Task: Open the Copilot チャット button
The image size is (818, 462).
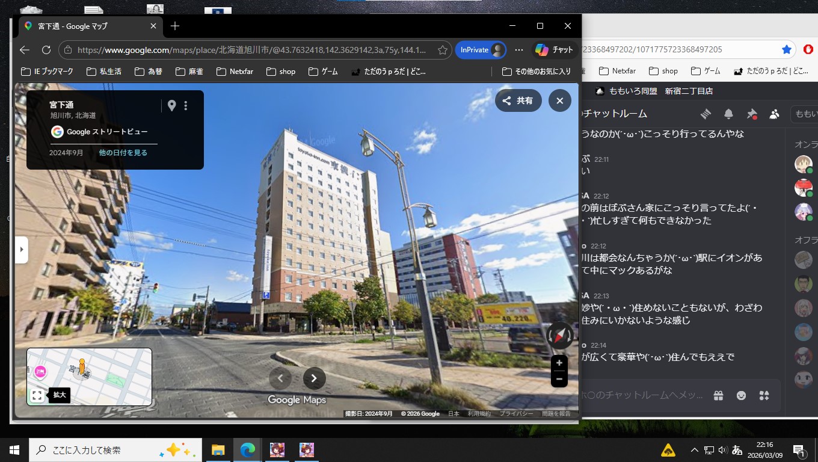Action: (x=555, y=50)
